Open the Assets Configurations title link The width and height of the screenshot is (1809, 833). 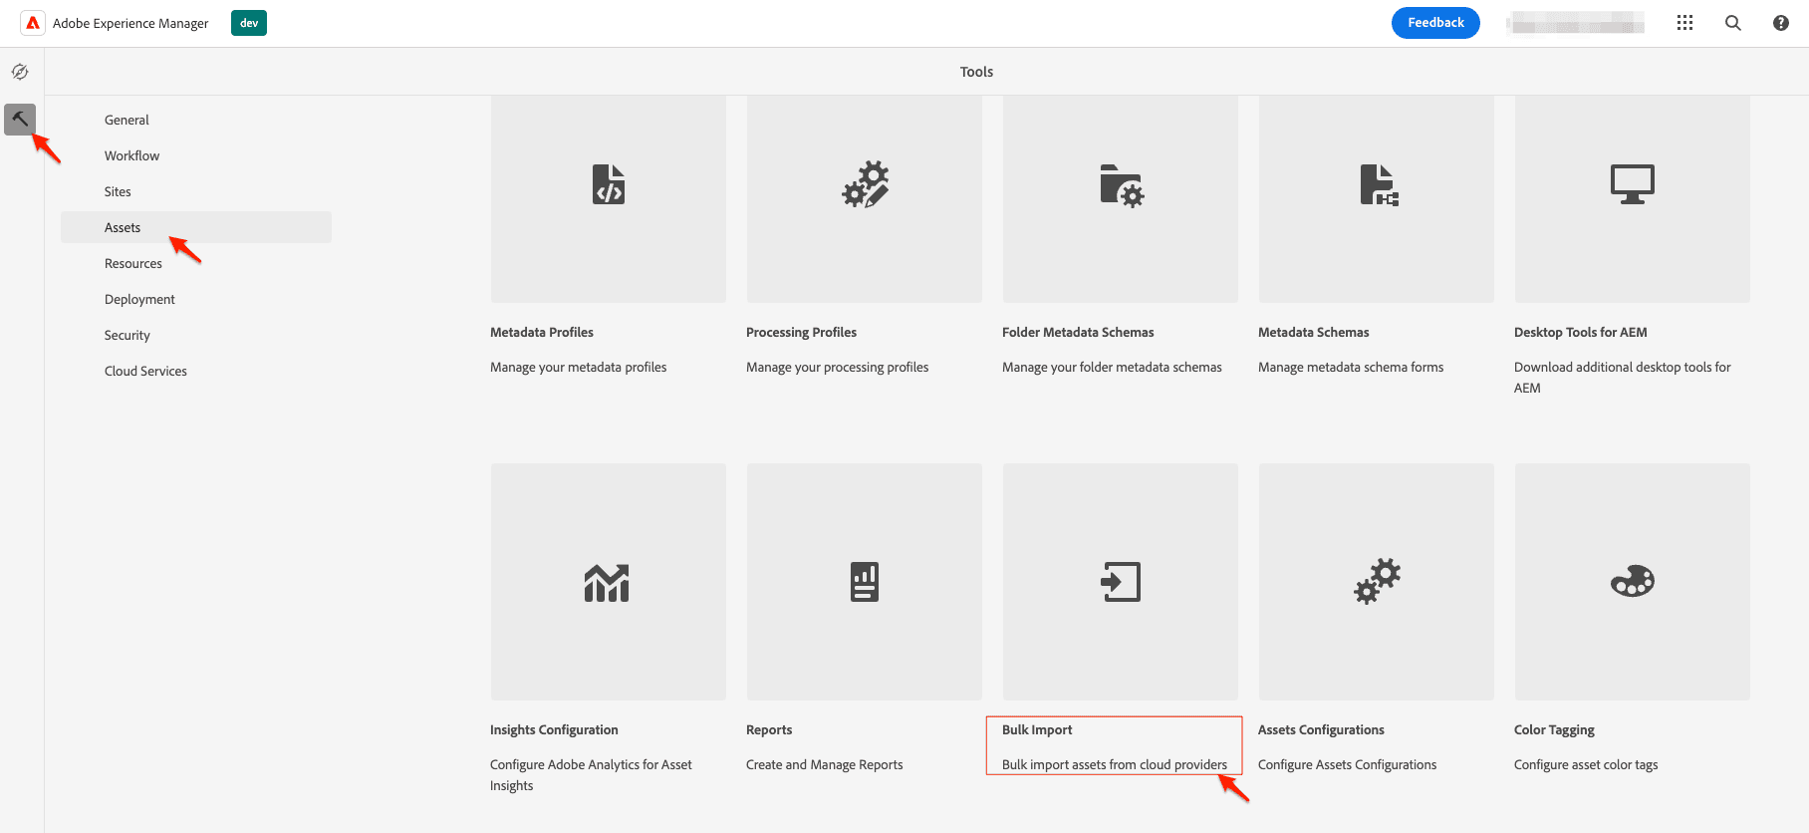point(1321,729)
